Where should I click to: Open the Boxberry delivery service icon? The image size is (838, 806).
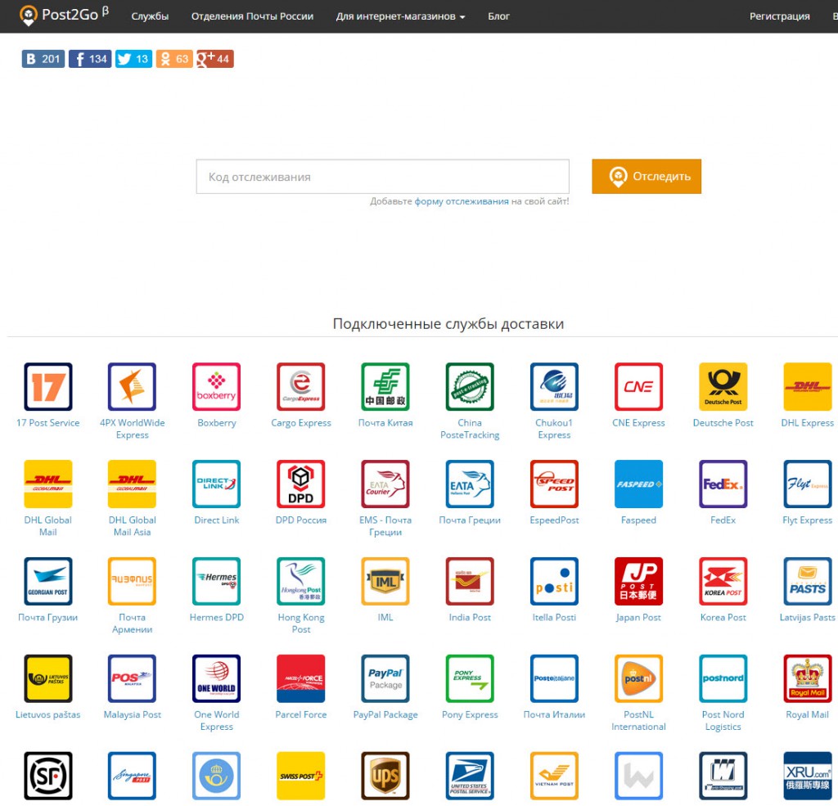(x=216, y=387)
